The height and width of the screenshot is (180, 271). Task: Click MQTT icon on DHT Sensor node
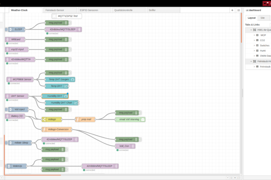pos(7,96)
